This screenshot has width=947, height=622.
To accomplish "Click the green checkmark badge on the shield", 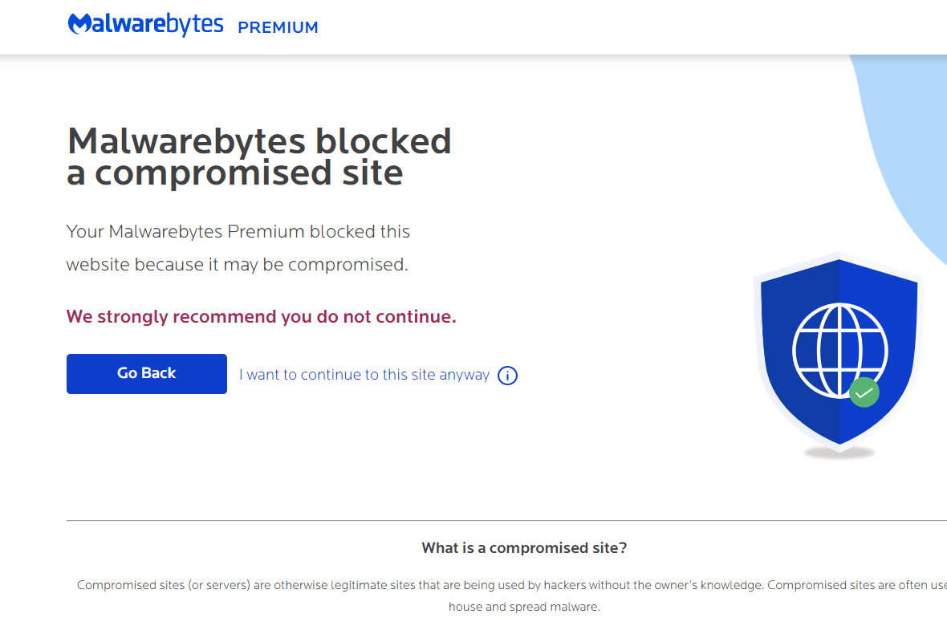I will point(864,392).
